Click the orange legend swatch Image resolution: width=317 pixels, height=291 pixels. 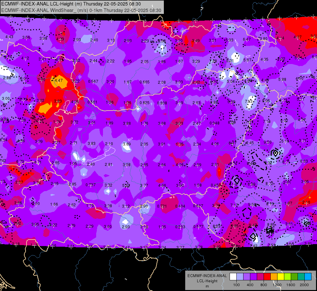click(x=274, y=277)
